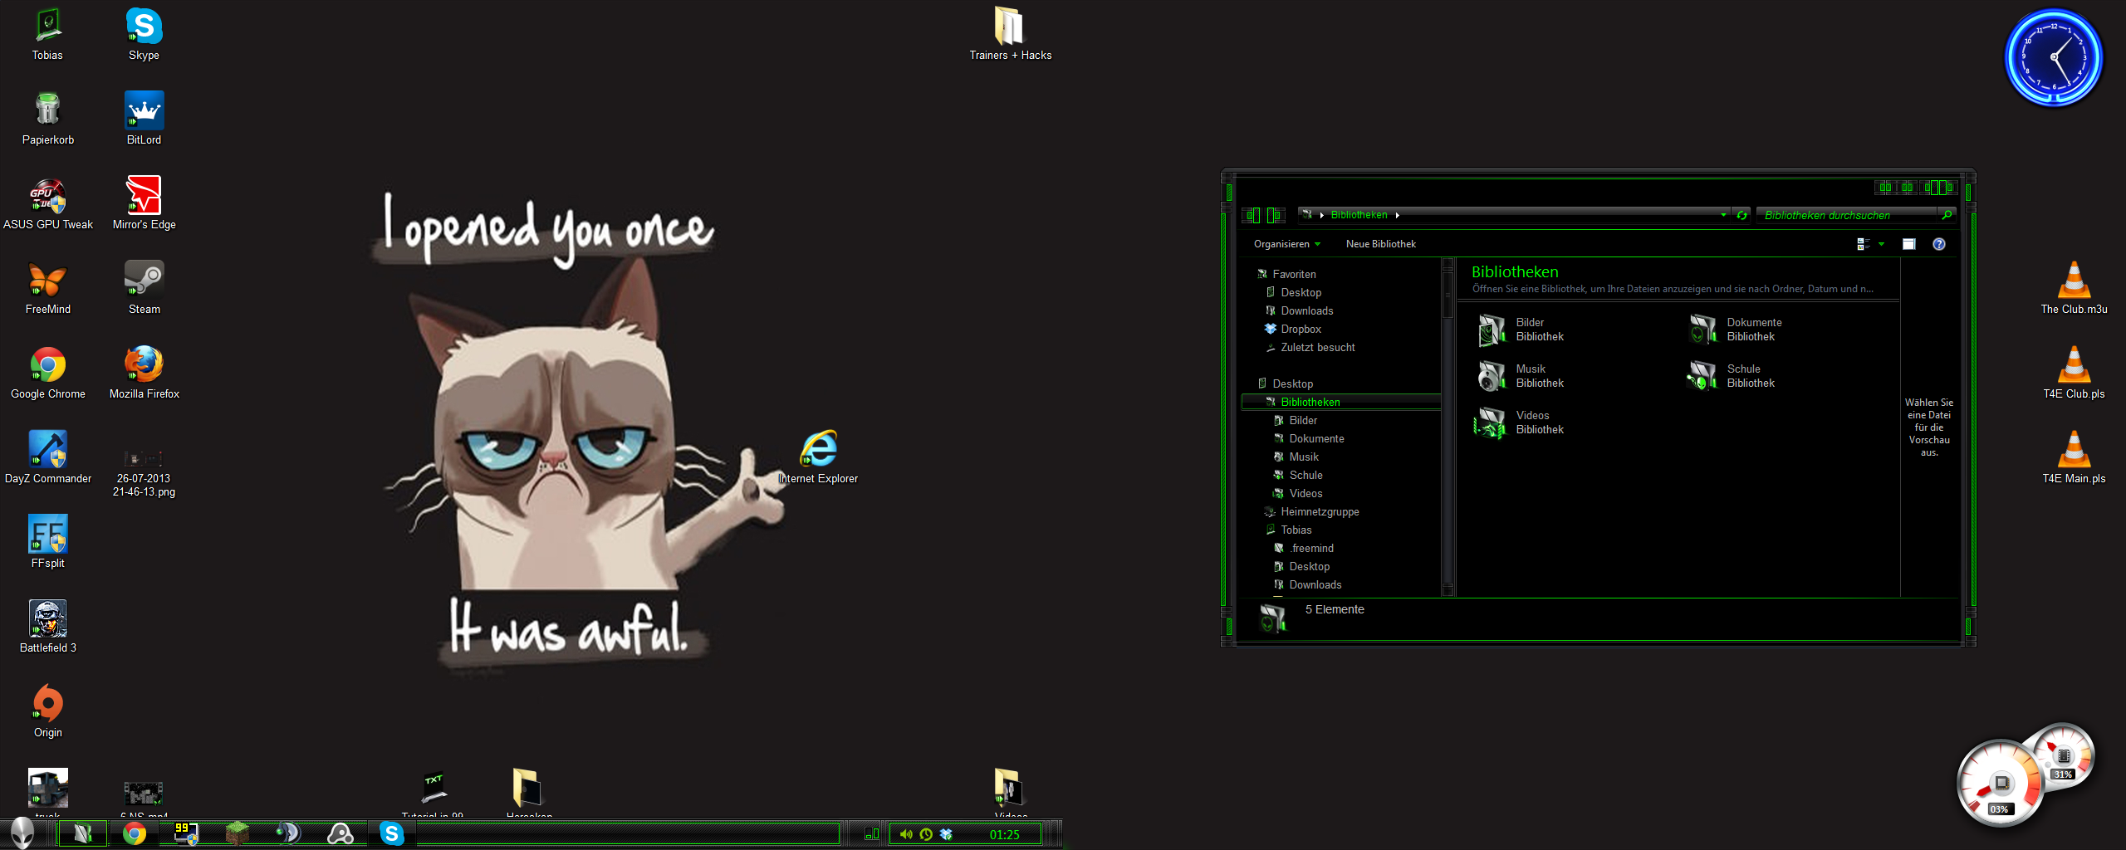Open the Organisieren dropdown menu
The width and height of the screenshot is (2126, 850).
pos(1286,244)
